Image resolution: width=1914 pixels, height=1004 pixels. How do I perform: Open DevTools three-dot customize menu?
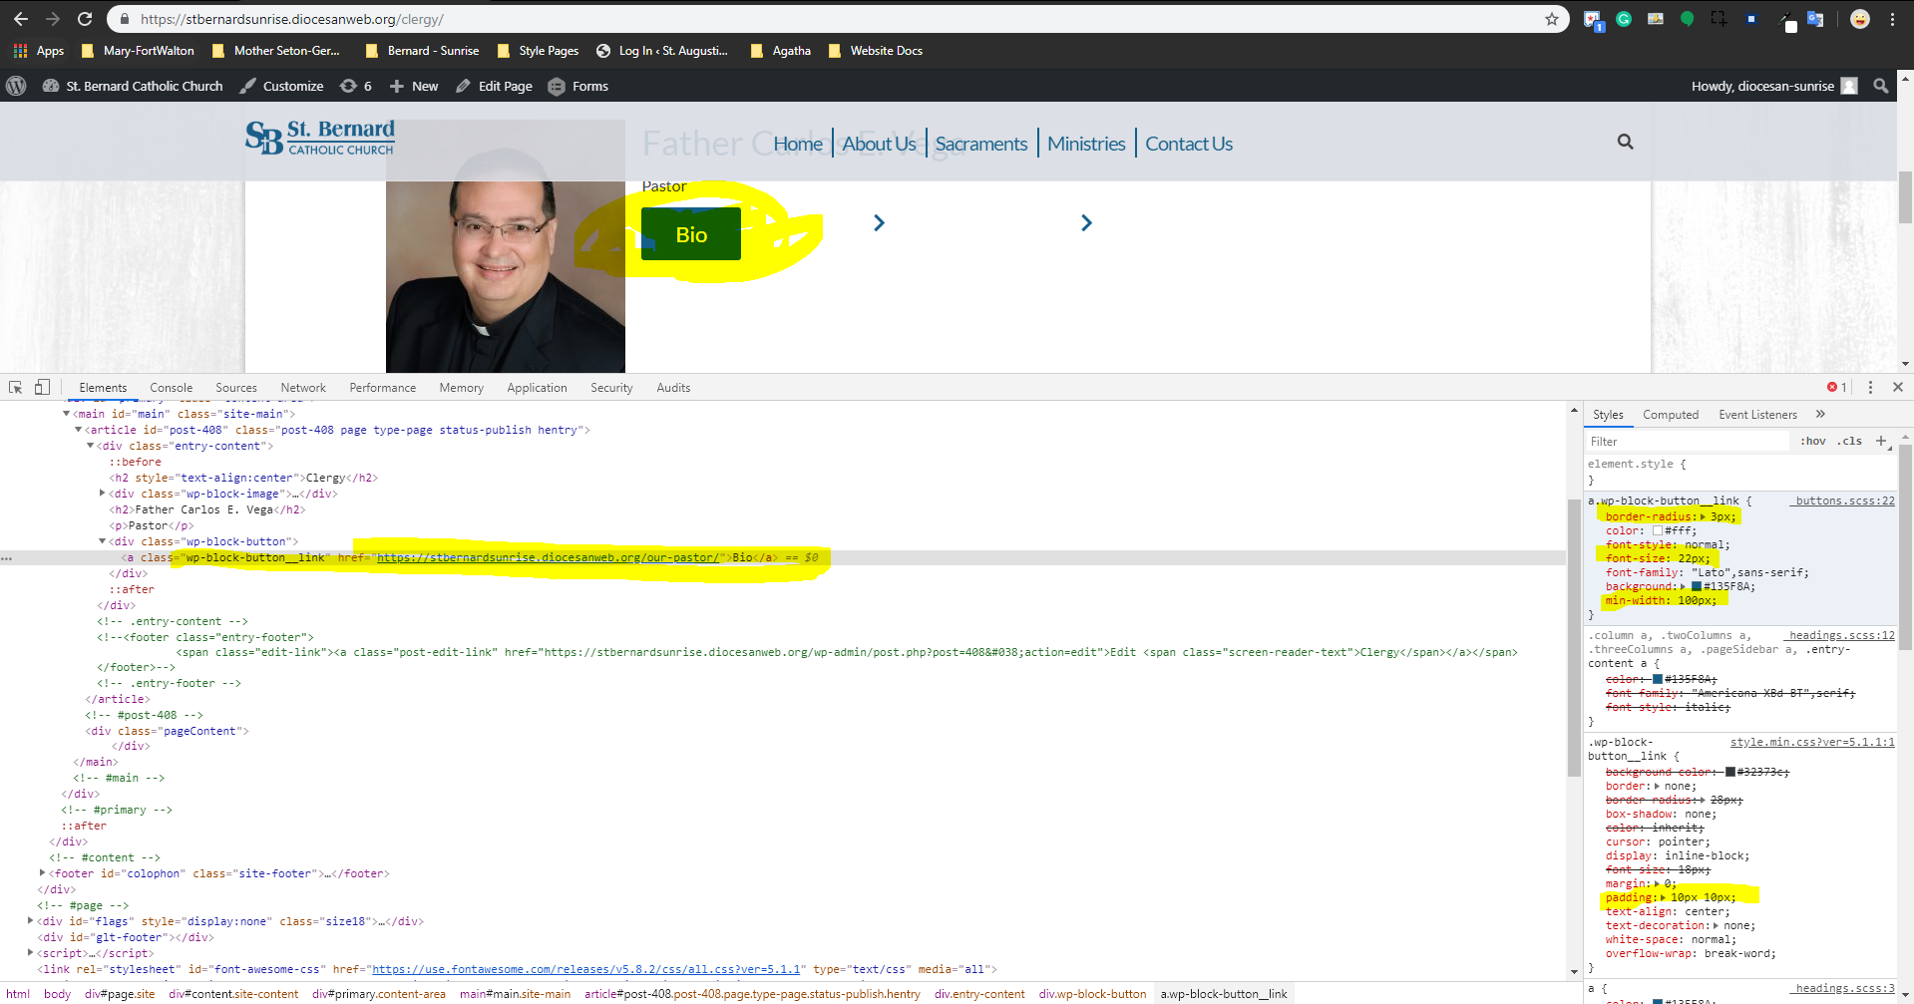point(1870,388)
